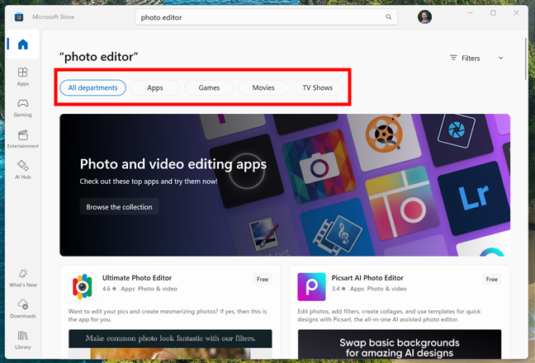Click Free button for Picsart AI Photo Editor
This screenshot has height=363, width=535.
[x=492, y=279]
